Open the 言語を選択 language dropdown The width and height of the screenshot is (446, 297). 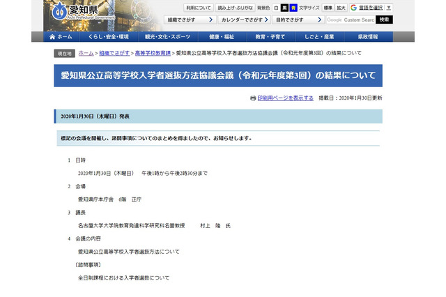[x=371, y=8]
